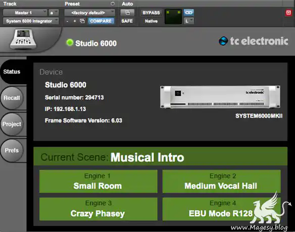This screenshot has width=295, height=232.
Task: Open the L channel selector dropdown
Action: pyautogui.click(x=189, y=21)
